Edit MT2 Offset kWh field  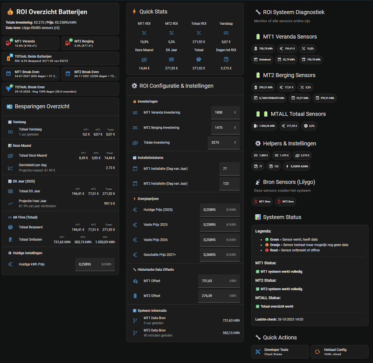[219, 296]
